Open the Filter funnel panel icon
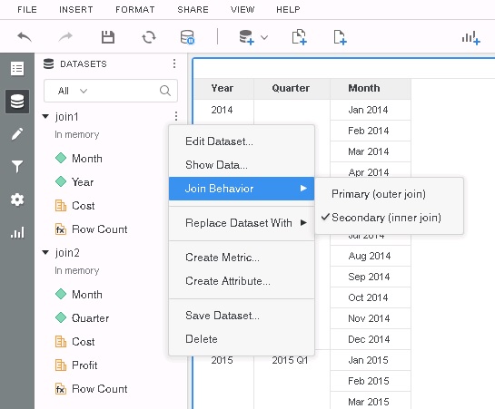Image resolution: width=495 pixels, height=409 pixels. pos(17,167)
